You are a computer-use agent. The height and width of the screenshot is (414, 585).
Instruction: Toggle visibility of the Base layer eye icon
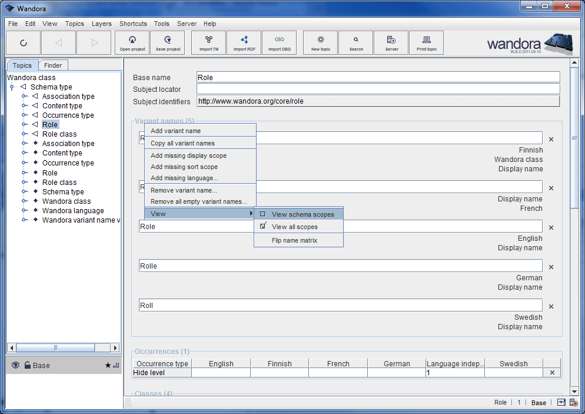[x=15, y=365]
